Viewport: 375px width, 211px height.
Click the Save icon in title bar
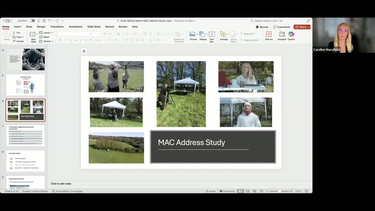[44, 21]
